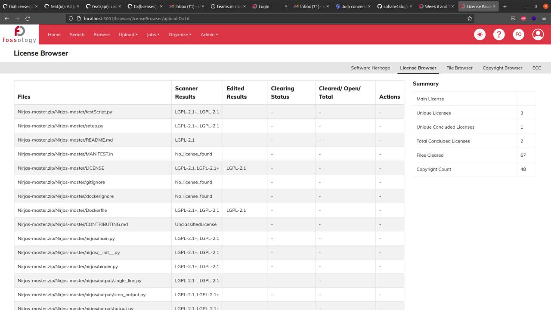Open file Nirjas-master/testScript.py
Viewport: 551px width, 310px height.
[x=65, y=112]
